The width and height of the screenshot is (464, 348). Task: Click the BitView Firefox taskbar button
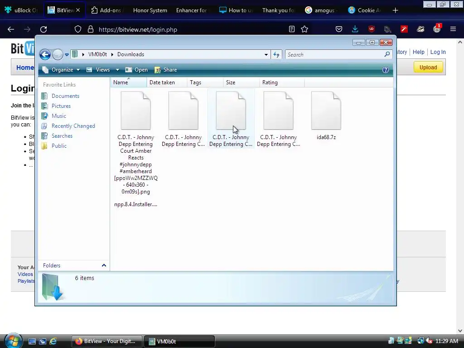(106, 341)
